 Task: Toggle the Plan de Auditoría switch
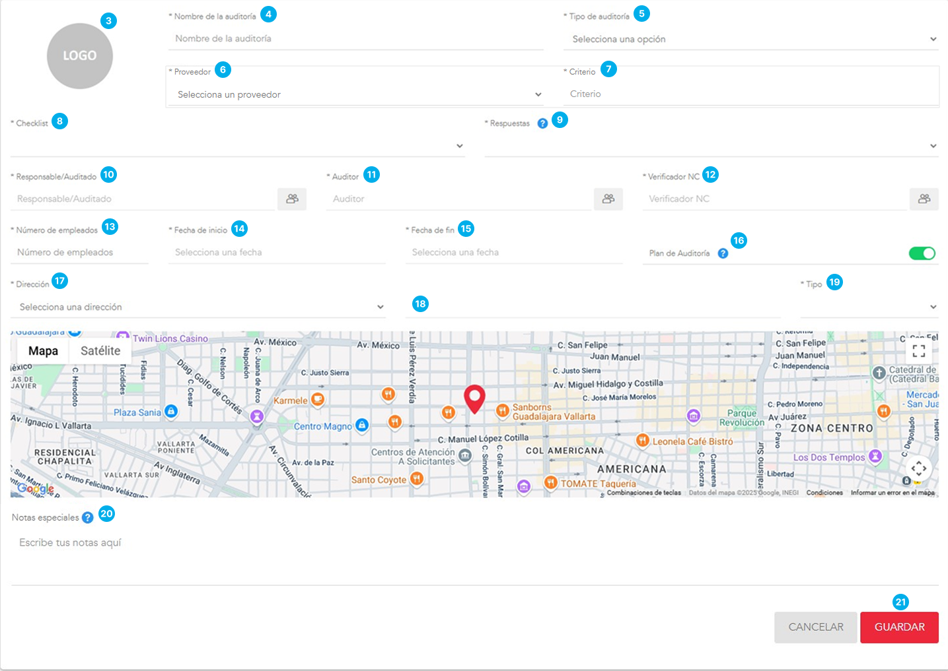pyautogui.click(x=922, y=253)
